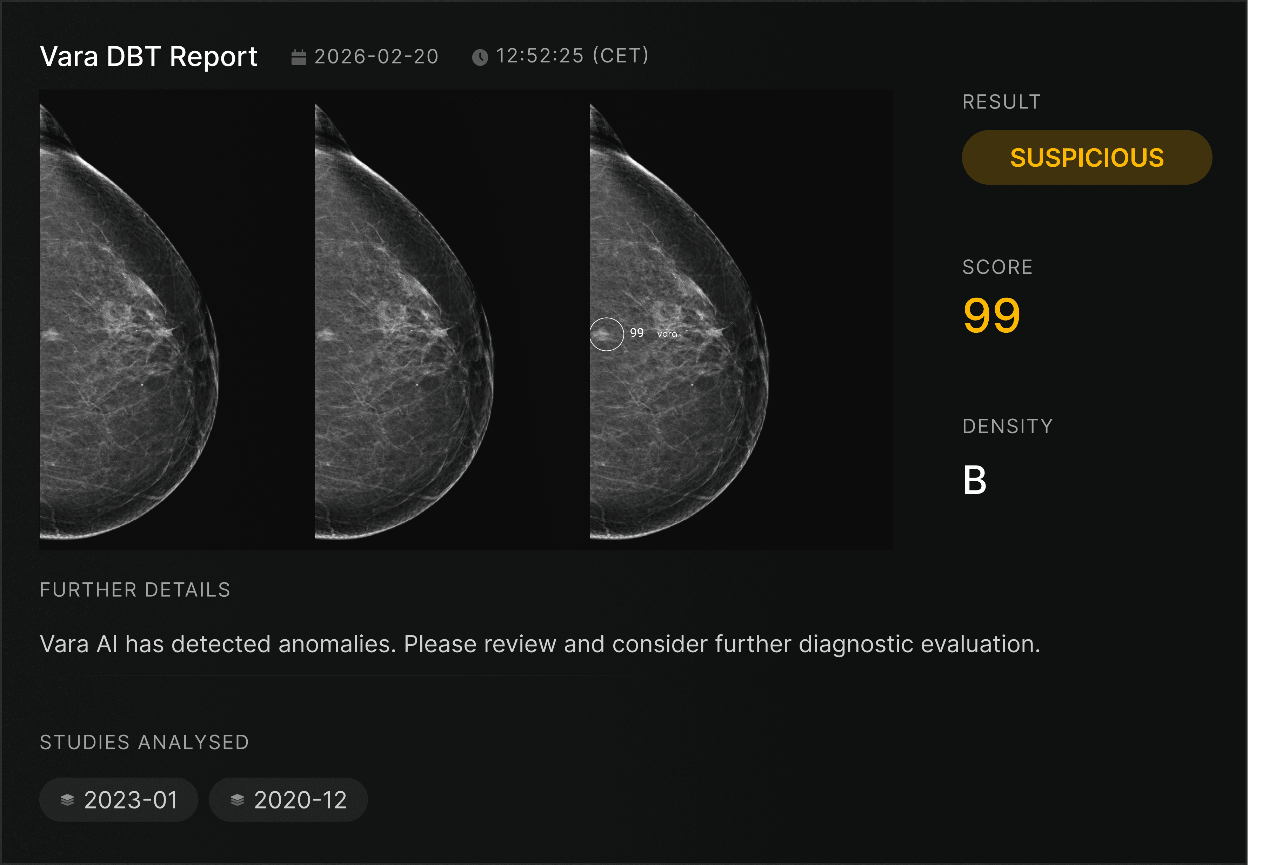Click the layers icon in the 2023-01 chip

click(x=67, y=800)
